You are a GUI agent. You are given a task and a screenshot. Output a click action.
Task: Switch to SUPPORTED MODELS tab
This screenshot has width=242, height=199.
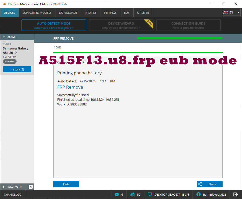pos(37,12)
